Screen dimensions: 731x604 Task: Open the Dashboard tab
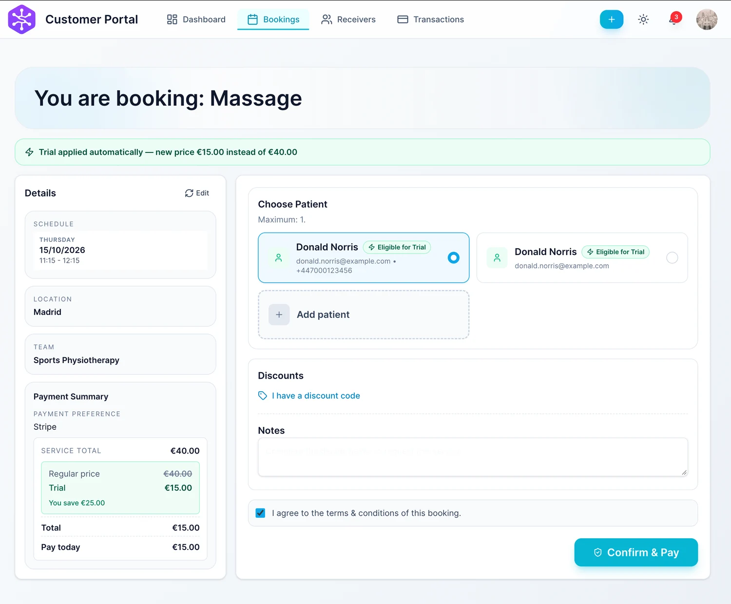pos(196,19)
